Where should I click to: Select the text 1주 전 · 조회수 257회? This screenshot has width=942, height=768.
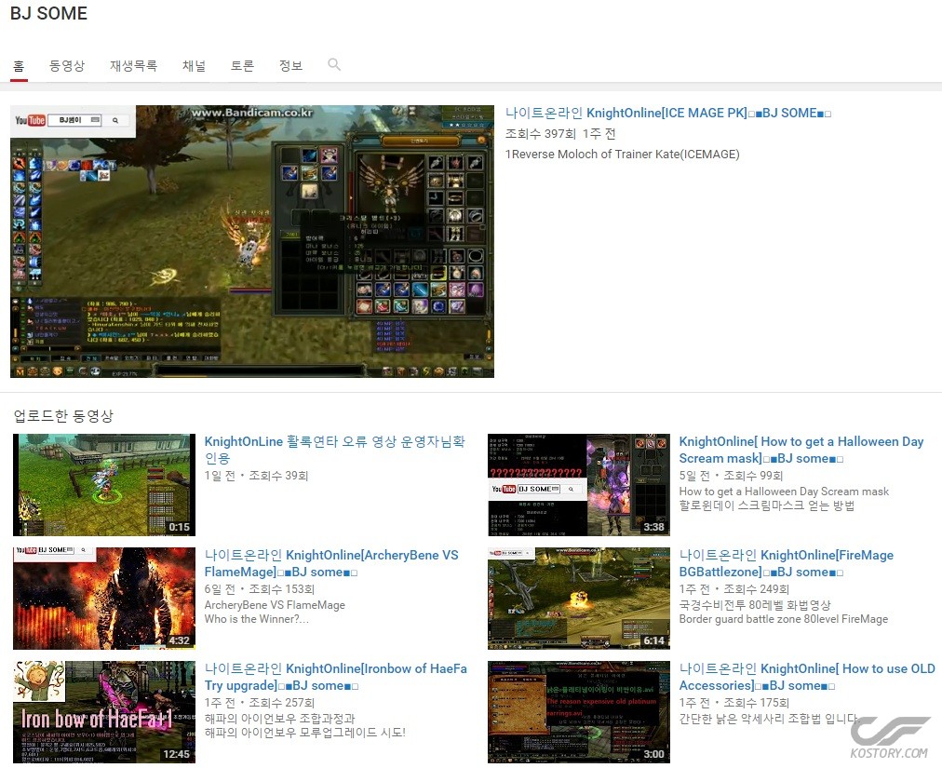[x=260, y=703]
